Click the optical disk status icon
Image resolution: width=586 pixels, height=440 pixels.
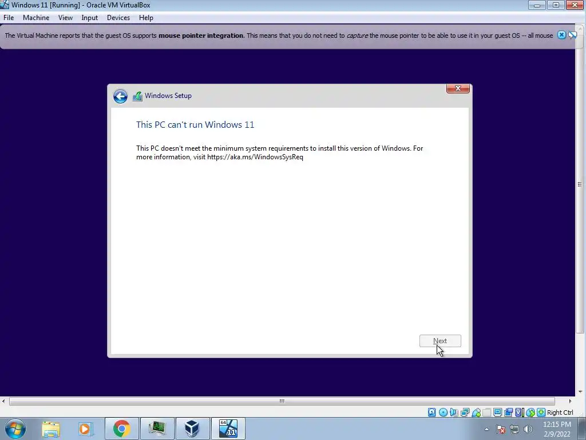point(444,412)
